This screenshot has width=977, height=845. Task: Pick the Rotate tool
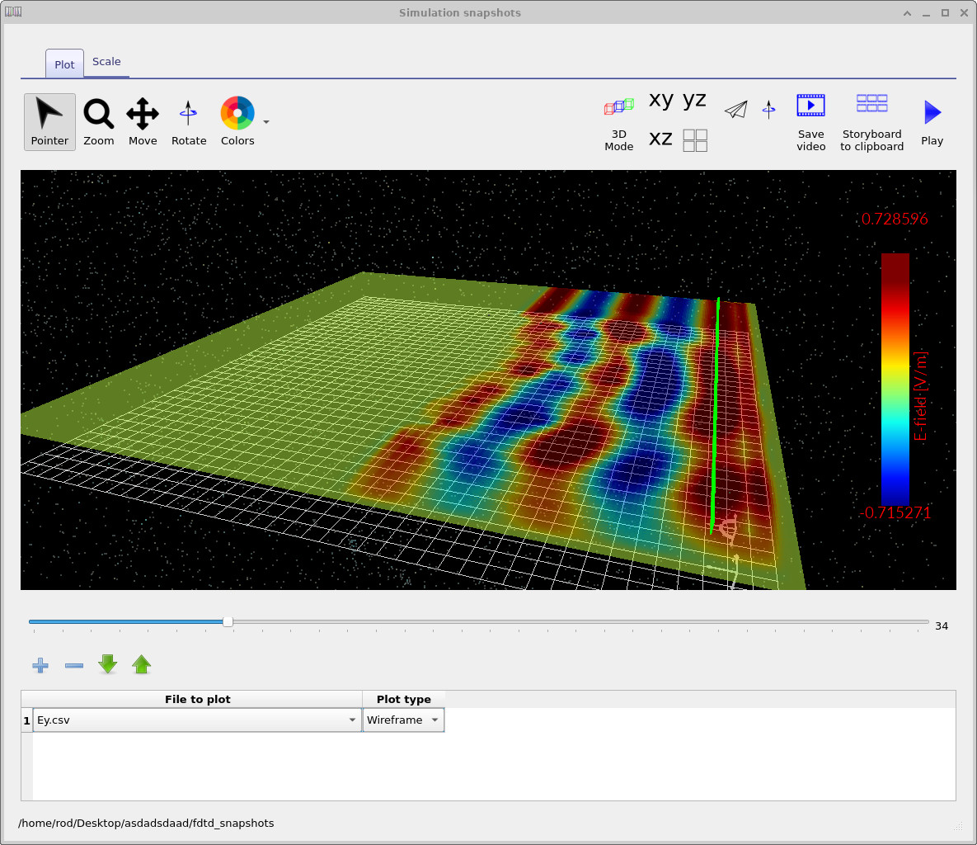pyautogui.click(x=189, y=122)
